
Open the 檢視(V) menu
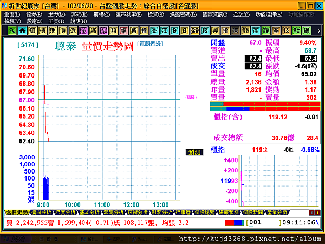12,21
